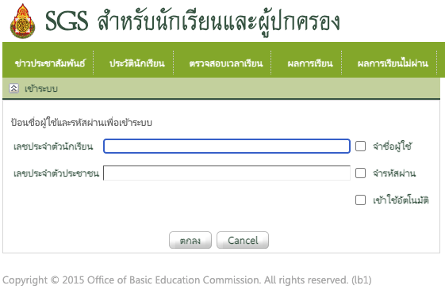This screenshot has height=293, width=445.
Task: Click into the เลขประจำตัวประชาชน input field
Action: pyautogui.click(x=227, y=173)
